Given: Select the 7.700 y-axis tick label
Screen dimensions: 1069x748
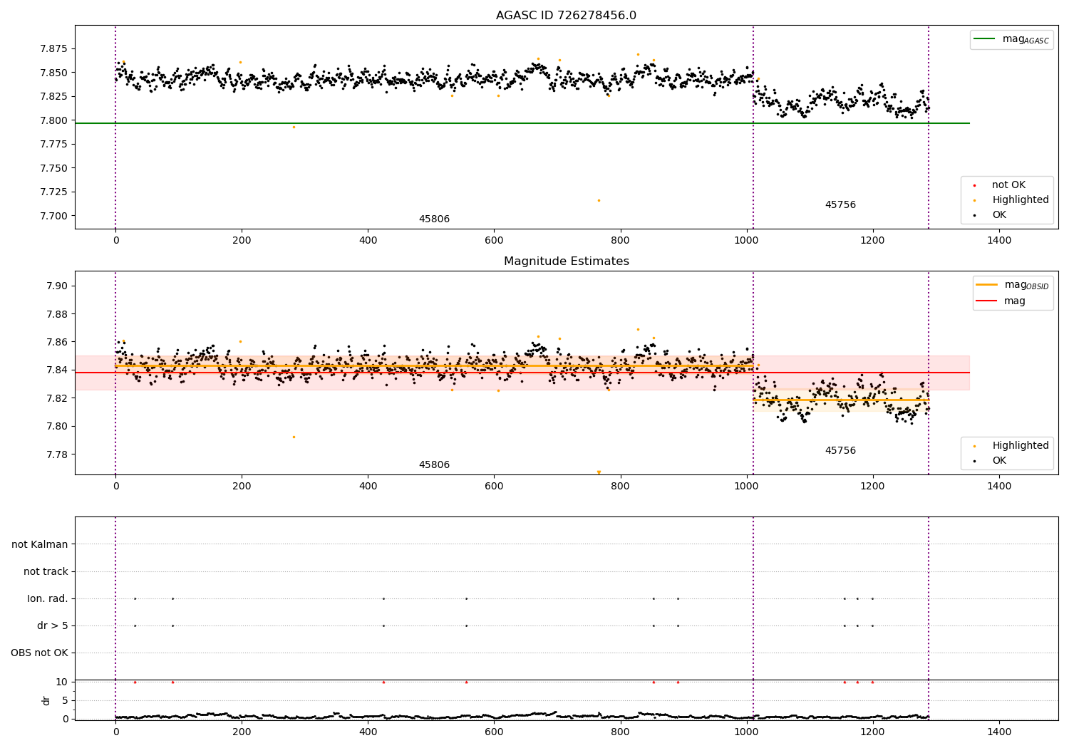Looking at the screenshot, I should [54, 217].
